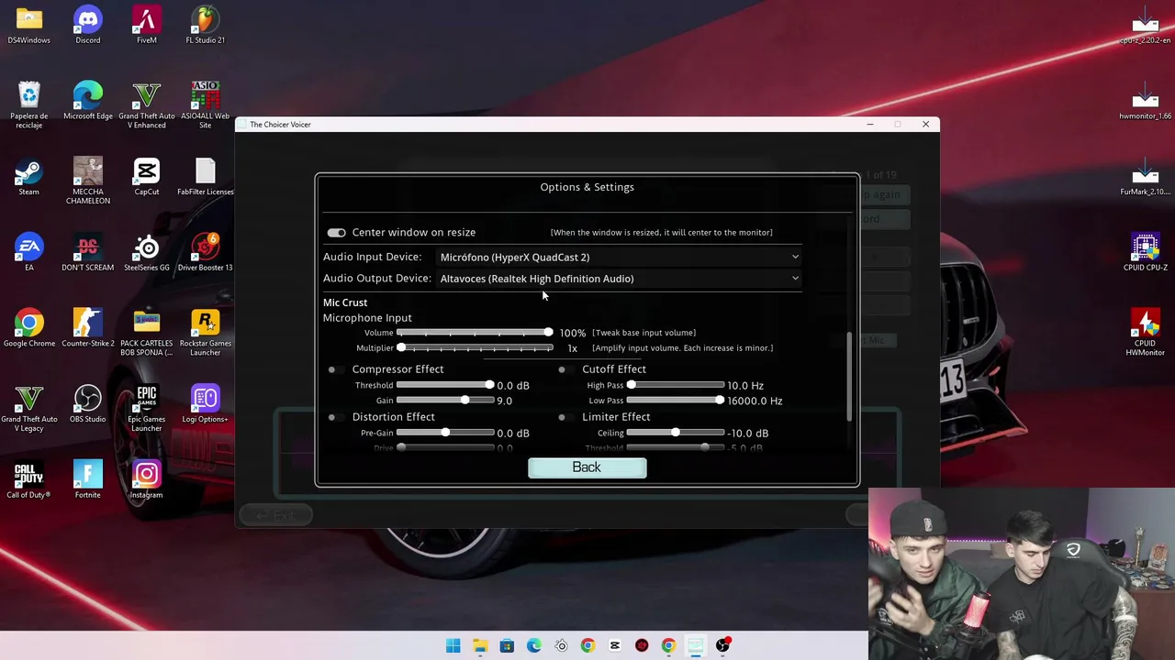Set the Cutoff High Pass slider
Viewport: 1175px width, 660px height.
pos(675,385)
